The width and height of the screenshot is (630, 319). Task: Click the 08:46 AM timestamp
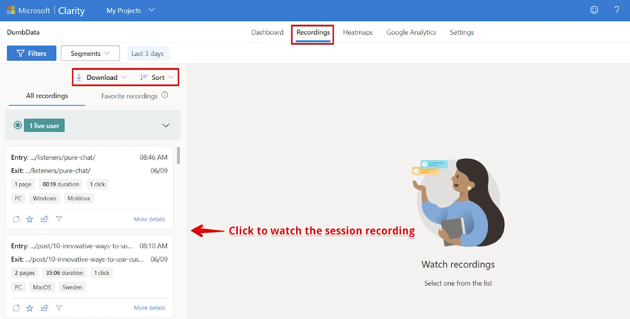tap(153, 157)
